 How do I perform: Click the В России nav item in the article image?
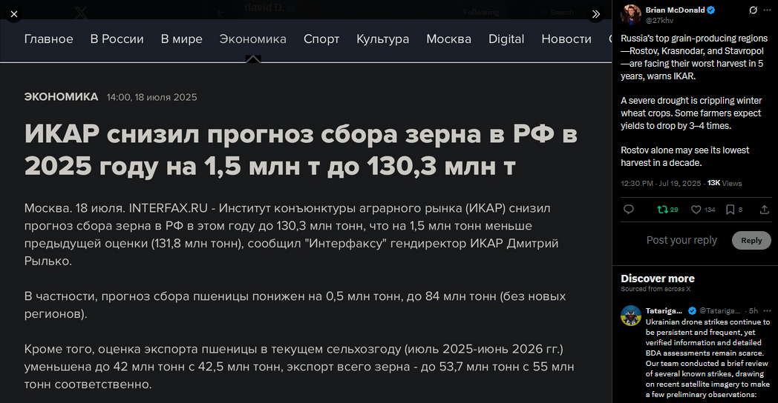point(117,39)
